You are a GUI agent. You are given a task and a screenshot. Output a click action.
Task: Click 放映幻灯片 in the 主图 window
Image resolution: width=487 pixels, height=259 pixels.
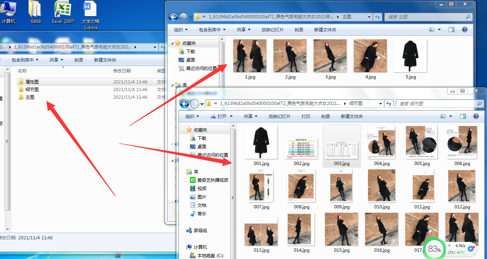pos(272,30)
